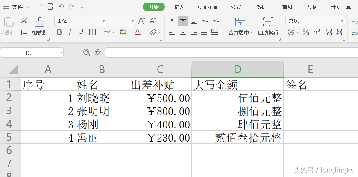This screenshot has height=177, width=358.
Task: Toggle vertical middle alignment
Action: [183, 21]
